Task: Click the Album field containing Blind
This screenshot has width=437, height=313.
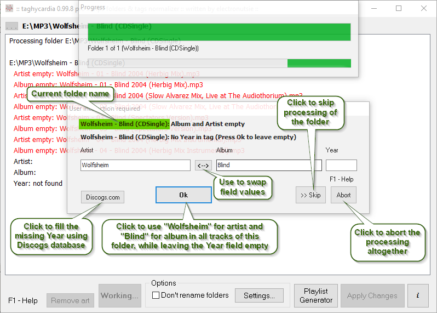Action: (x=268, y=165)
